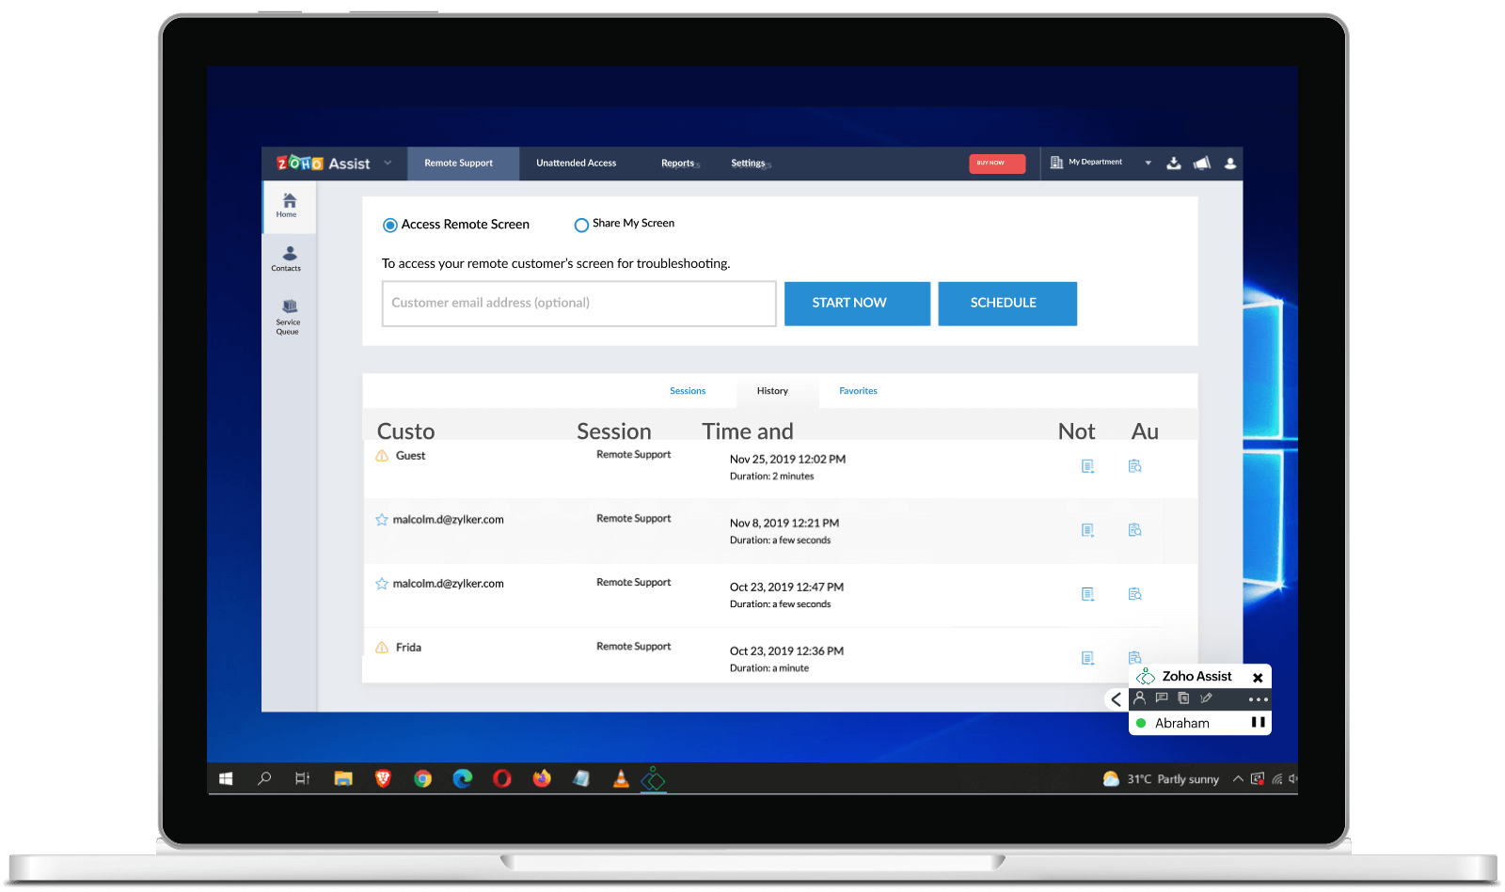This screenshot has width=1505, height=892.
Task: Open the My Department dropdown
Action: coord(1101,163)
